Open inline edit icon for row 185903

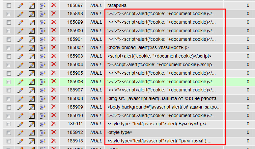(x=32, y=56)
